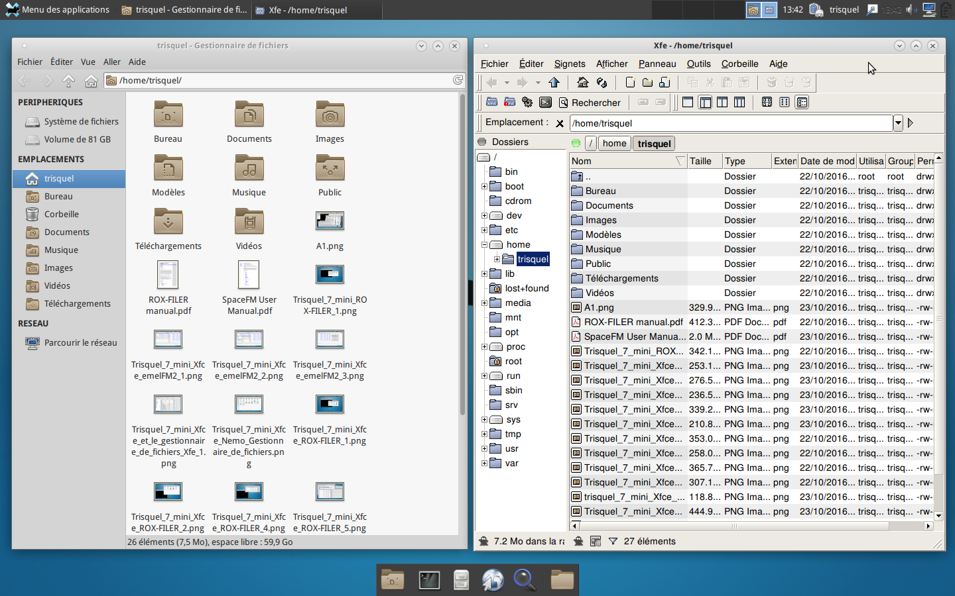Open the Corbeille menu in Xfe
The height and width of the screenshot is (596, 955).
click(x=739, y=64)
